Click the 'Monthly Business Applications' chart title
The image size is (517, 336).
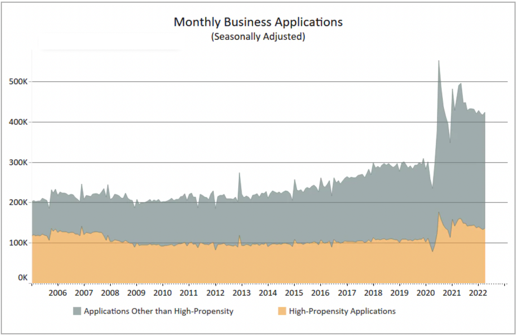258,22
